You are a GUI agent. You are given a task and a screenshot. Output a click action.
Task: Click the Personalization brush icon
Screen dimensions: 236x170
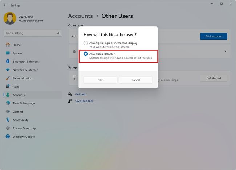point(8,78)
